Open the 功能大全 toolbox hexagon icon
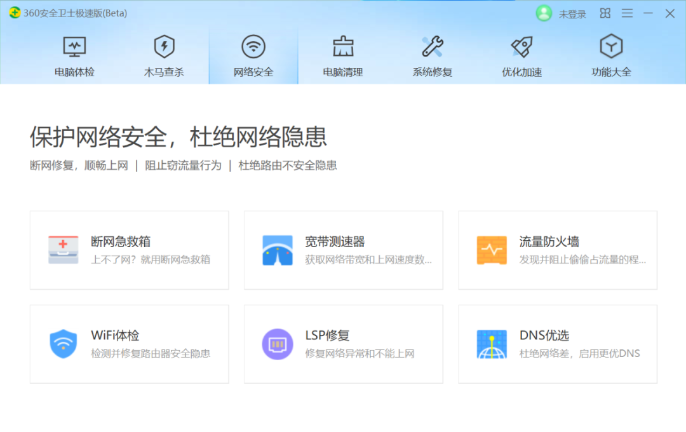686x432 pixels. tap(611, 46)
